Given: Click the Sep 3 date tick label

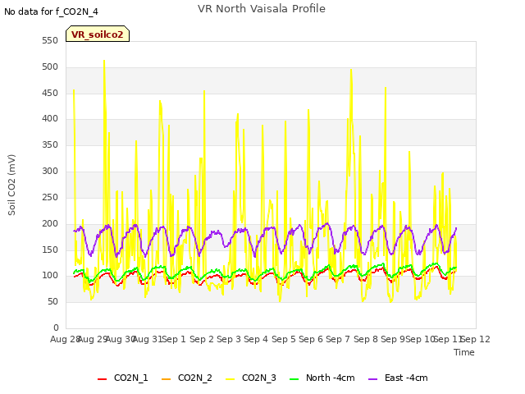Looking at the screenshot, I should pos(229,339).
